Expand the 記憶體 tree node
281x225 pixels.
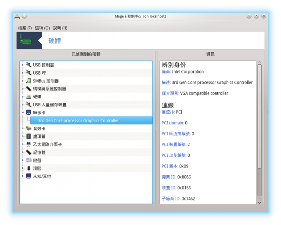(22, 152)
